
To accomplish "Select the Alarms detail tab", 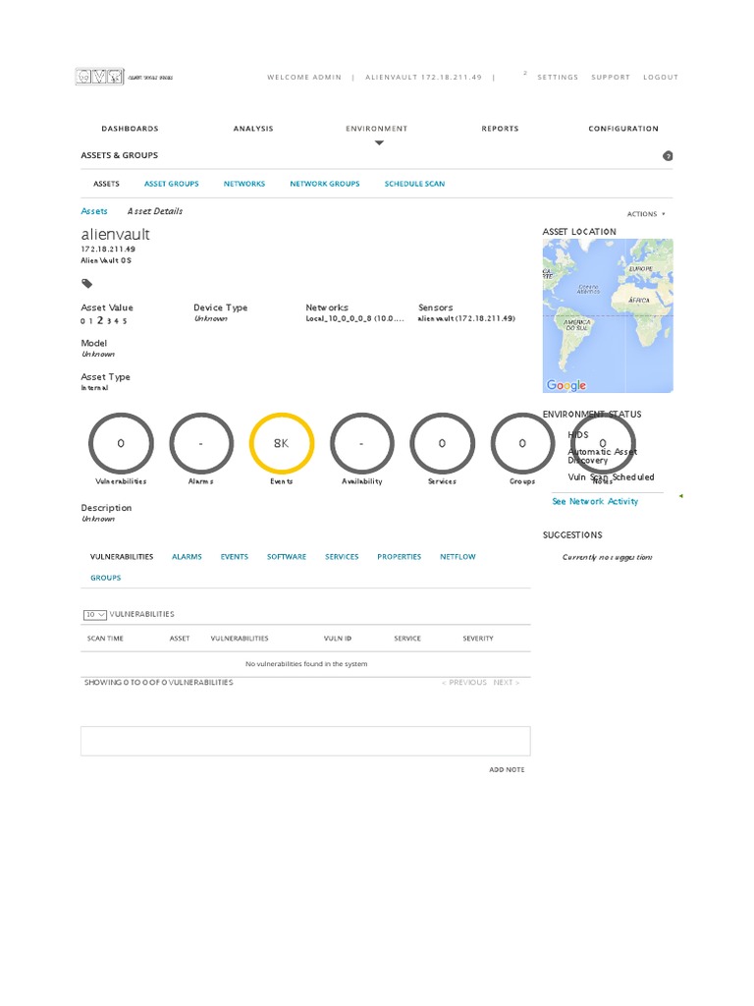I will click(x=187, y=557).
